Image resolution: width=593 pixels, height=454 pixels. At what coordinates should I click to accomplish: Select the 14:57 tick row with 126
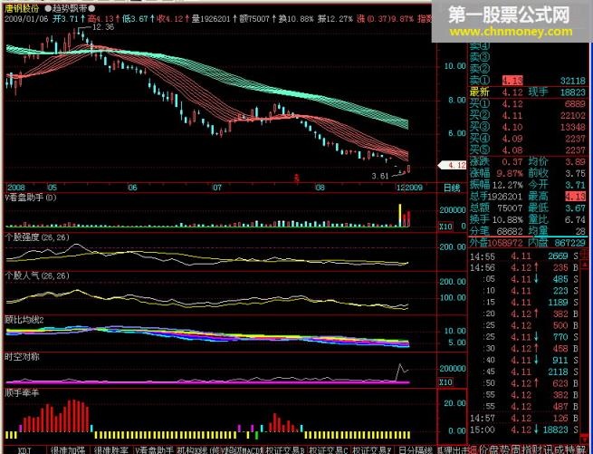pyautogui.click(x=524, y=419)
